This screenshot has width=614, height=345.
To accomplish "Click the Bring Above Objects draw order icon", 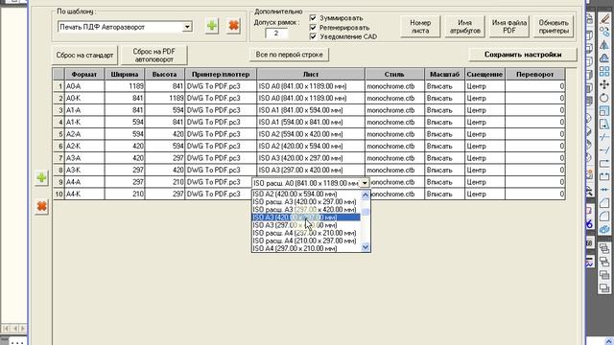I will coord(604,275).
